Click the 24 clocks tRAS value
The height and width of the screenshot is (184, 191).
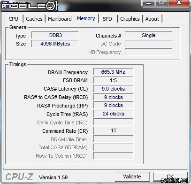pyautogui.click(x=114, y=114)
